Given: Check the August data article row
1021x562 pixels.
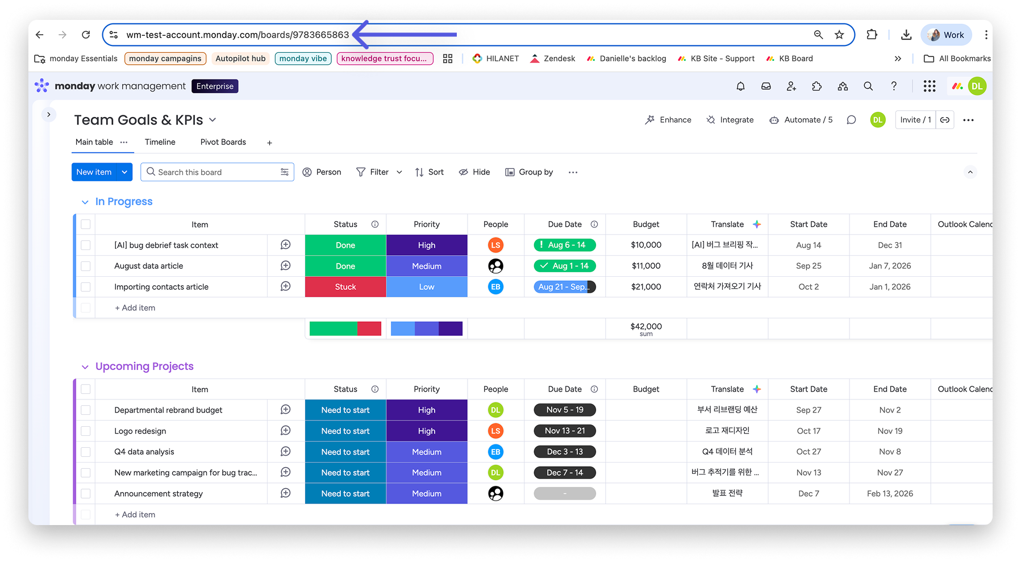Looking at the screenshot, I should tap(86, 266).
